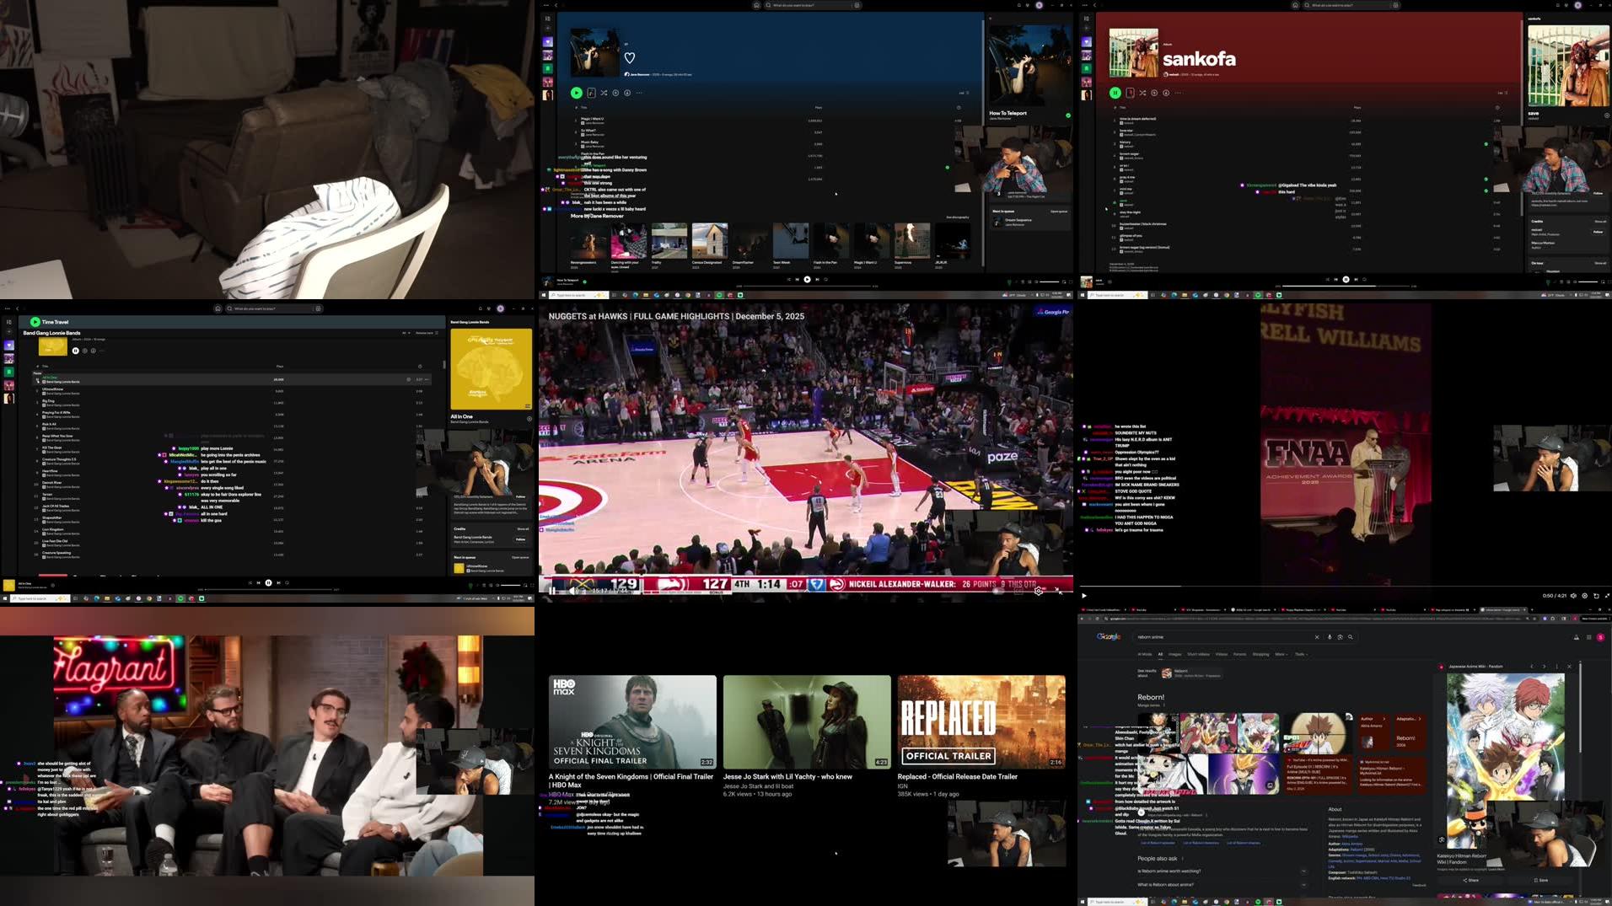This screenshot has height=906, width=1612.
Task: Open the More dropdown in Google search tabs
Action: 1281,654
